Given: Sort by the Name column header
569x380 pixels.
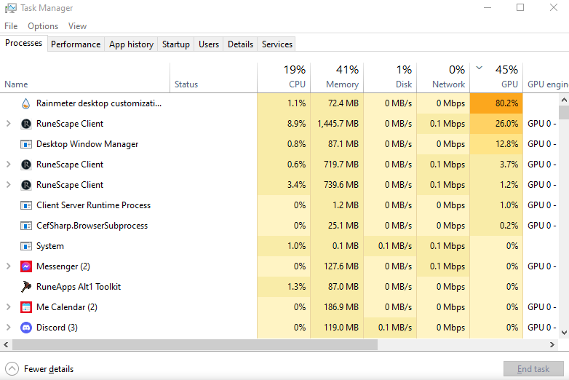Looking at the screenshot, I should [85, 78].
